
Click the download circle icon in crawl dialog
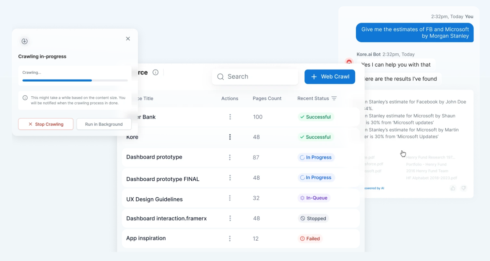point(24,41)
